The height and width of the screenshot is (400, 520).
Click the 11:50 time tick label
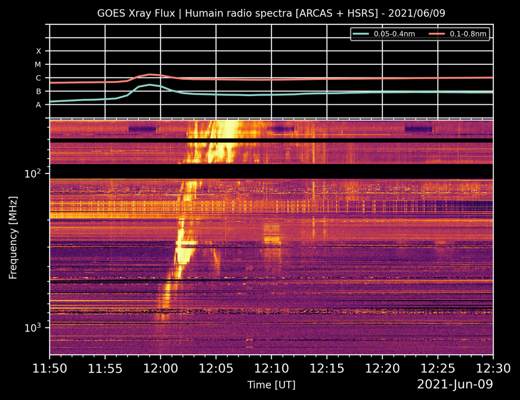click(x=49, y=368)
